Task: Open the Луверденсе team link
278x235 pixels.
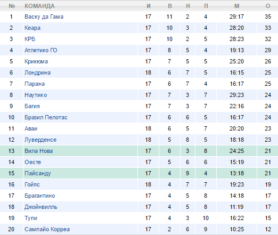Action: click(40, 140)
